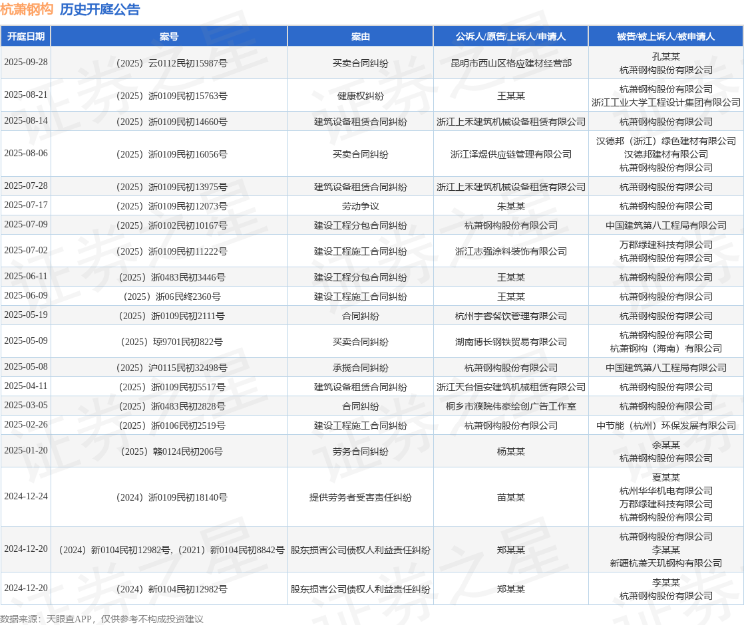
Task: Select the cause cell '承揽合同纠纷'
Action: [x=361, y=368]
